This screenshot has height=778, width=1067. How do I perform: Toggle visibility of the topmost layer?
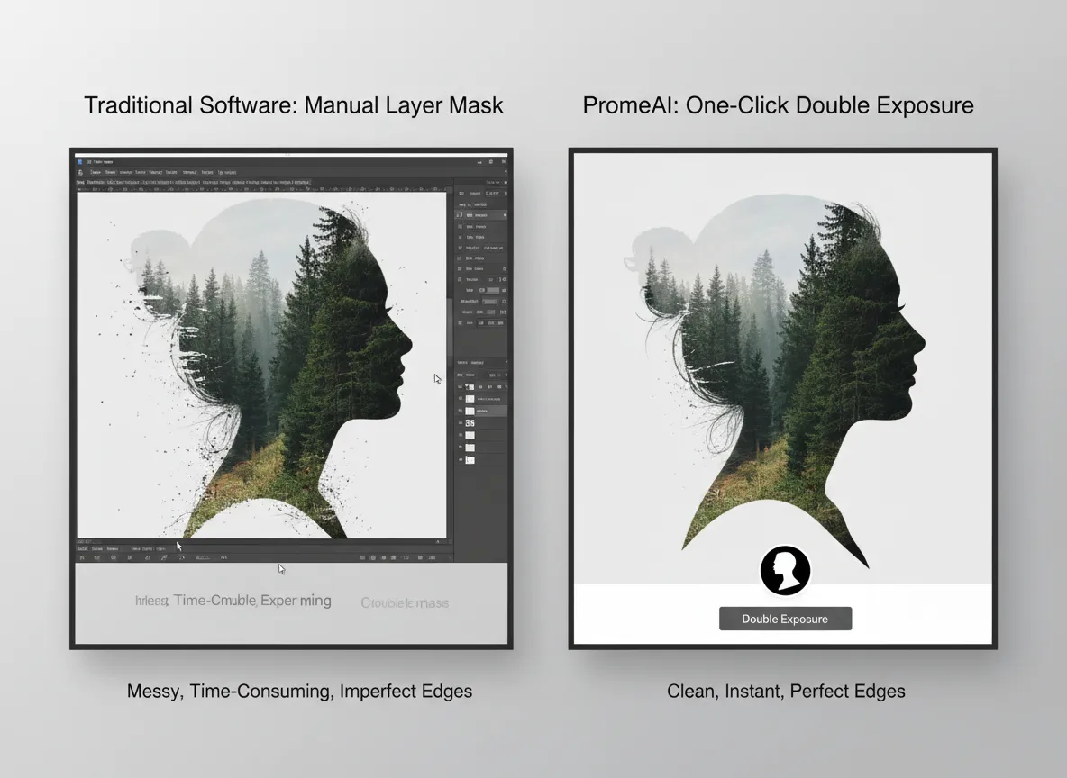pos(461,399)
